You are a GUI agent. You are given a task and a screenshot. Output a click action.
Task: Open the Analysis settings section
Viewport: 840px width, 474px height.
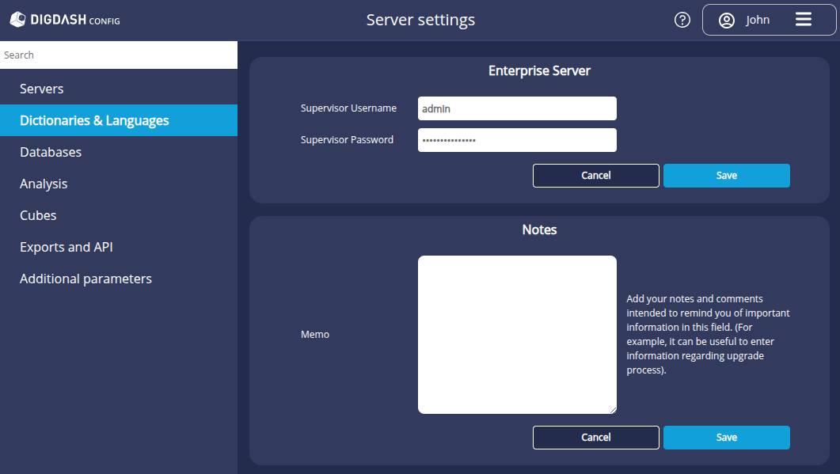tap(44, 184)
